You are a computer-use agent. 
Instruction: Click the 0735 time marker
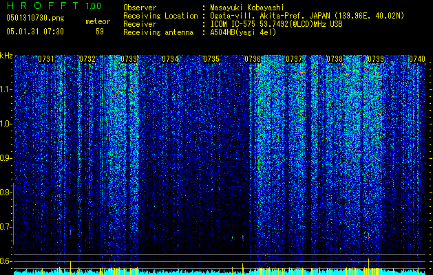point(211,59)
